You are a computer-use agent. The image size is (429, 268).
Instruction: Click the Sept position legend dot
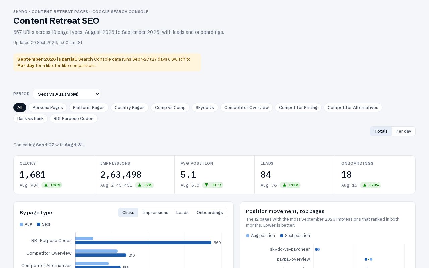click(x=282, y=236)
